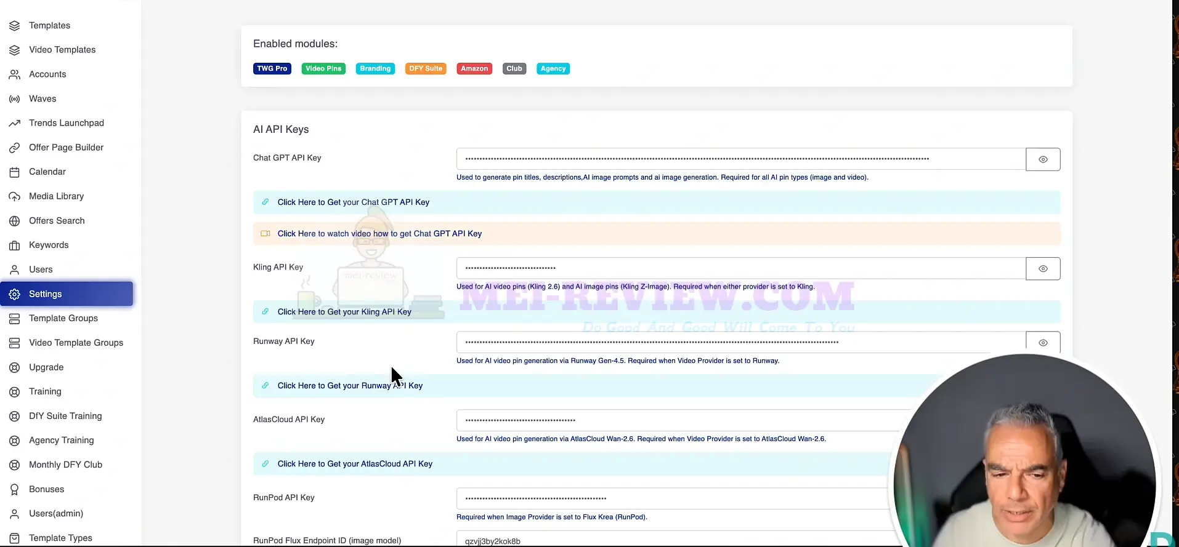The height and width of the screenshot is (547, 1179).
Task: Click the Media Library upload cloud icon
Action: pyautogui.click(x=15, y=197)
